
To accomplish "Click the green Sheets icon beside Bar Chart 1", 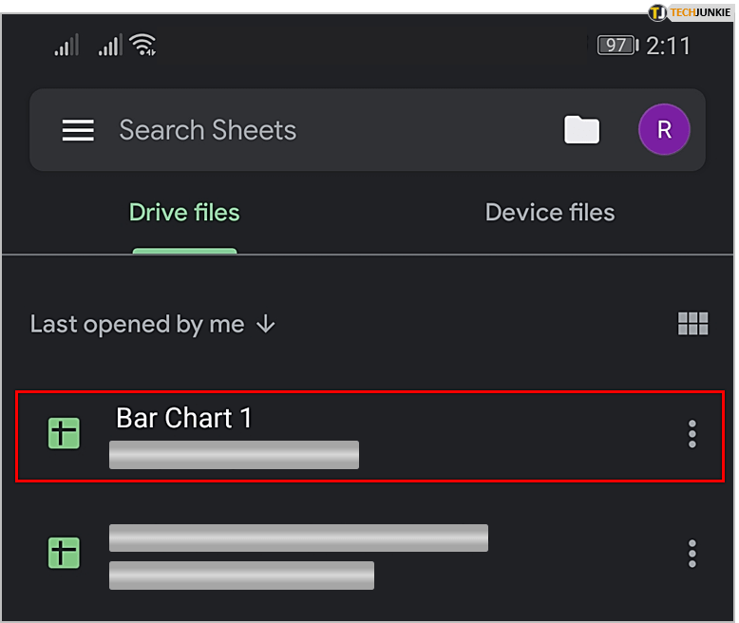I will 64,434.
